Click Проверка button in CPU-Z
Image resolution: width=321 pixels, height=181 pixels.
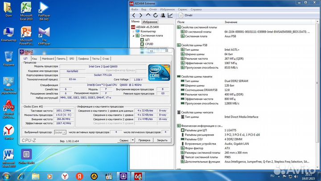pos(144,140)
